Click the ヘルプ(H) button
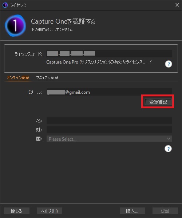This screenshot has width=182, height=218. [50, 211]
